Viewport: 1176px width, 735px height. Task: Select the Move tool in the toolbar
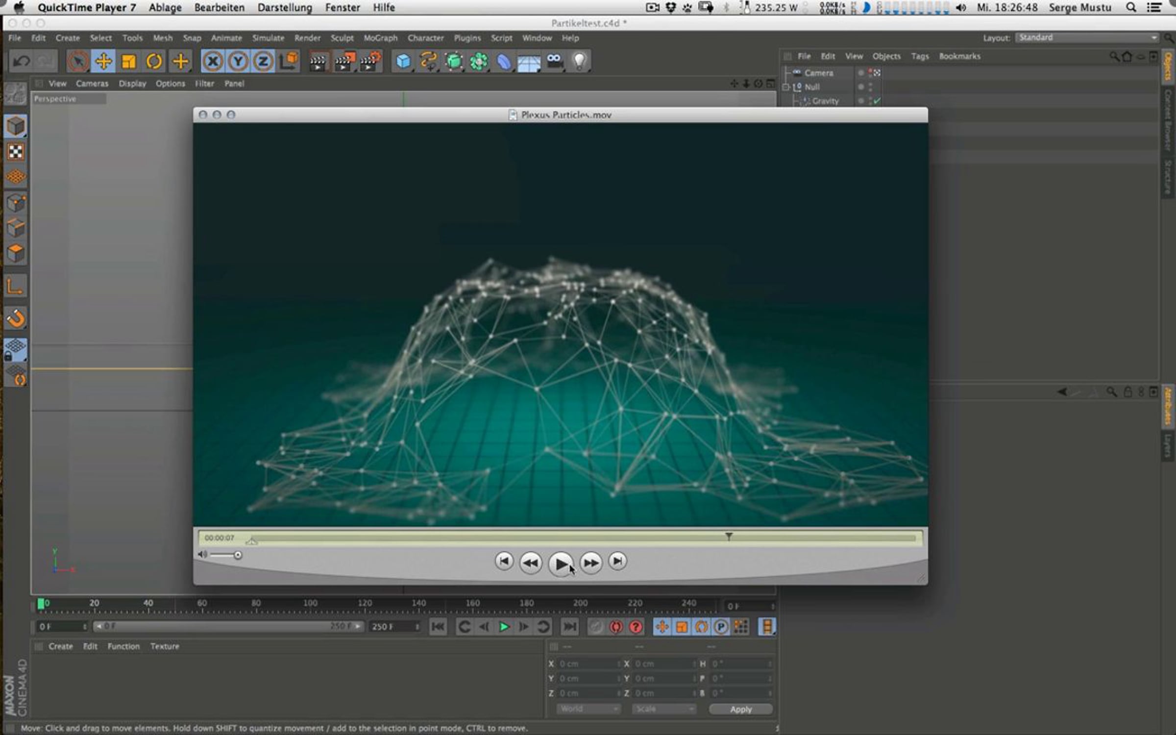(x=103, y=62)
